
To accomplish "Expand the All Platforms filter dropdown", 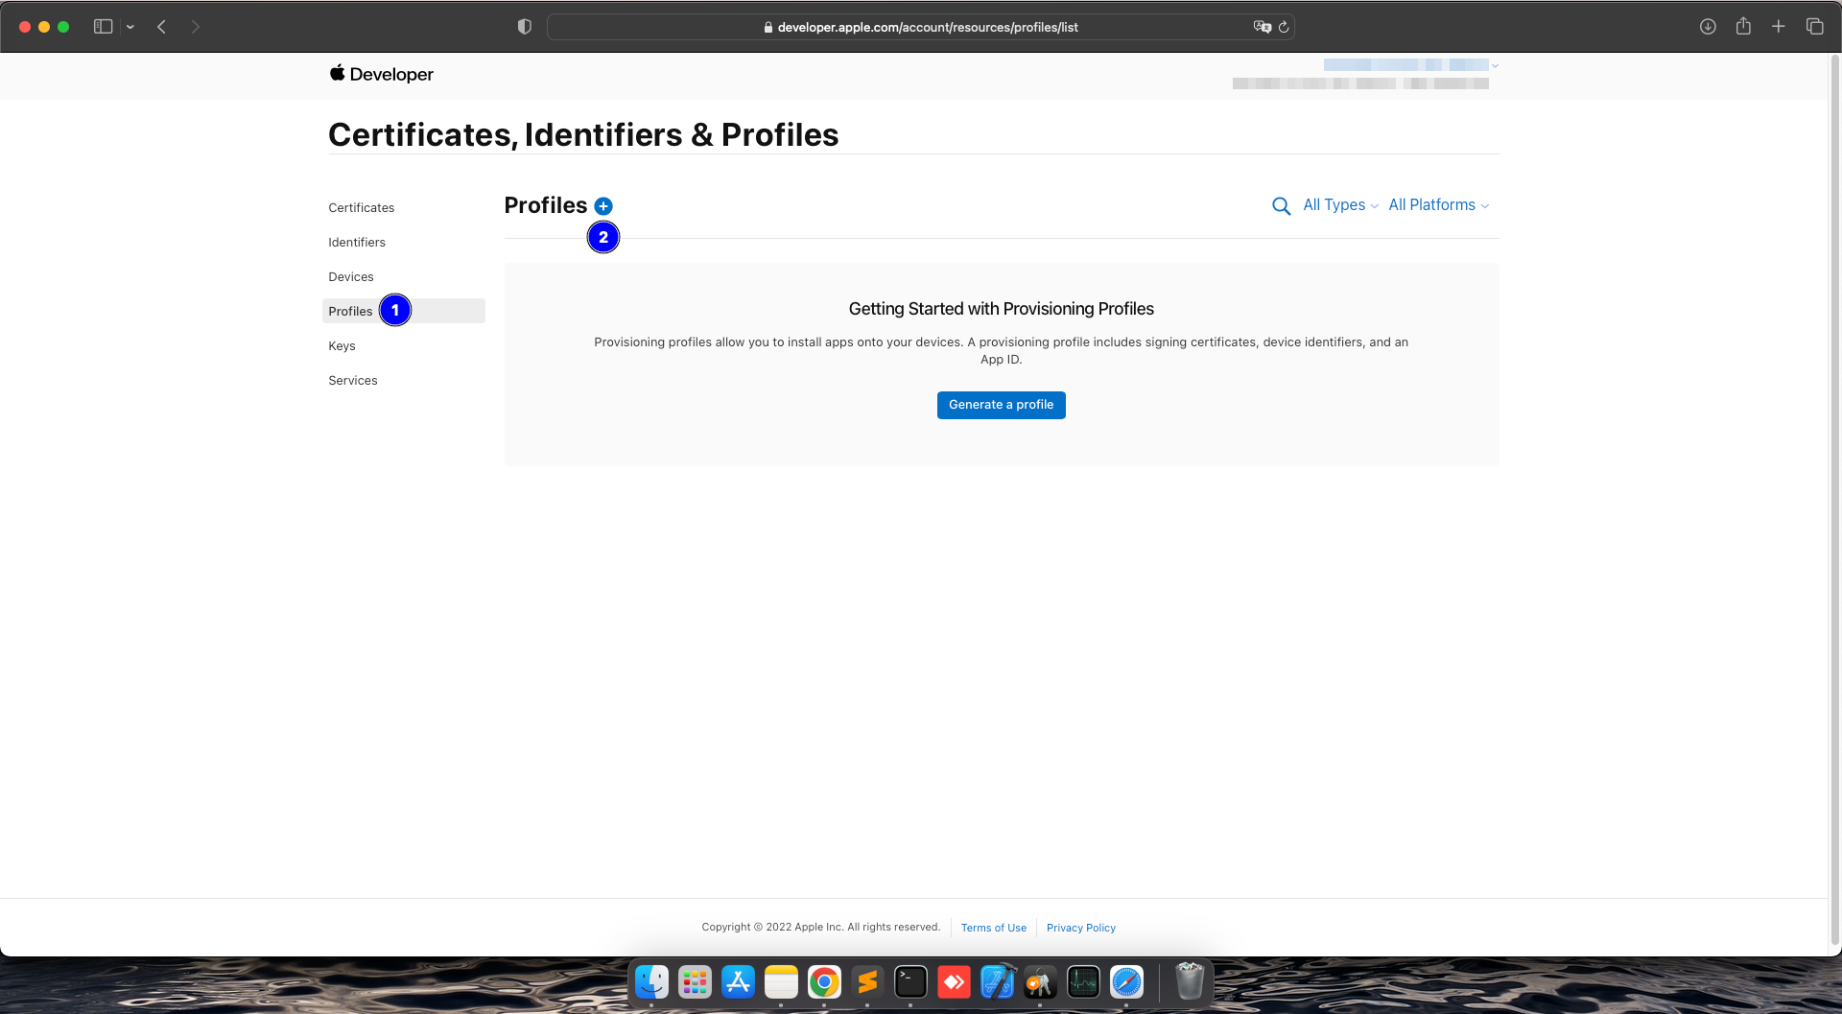I will (1439, 205).
